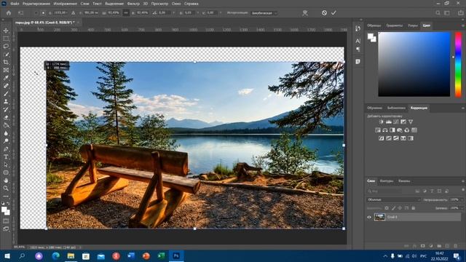Select the Eraser tool

click(x=6, y=117)
